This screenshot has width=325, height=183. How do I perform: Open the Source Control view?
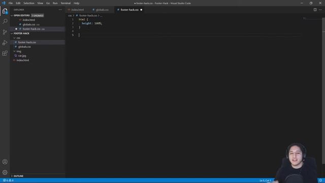coord(5,32)
